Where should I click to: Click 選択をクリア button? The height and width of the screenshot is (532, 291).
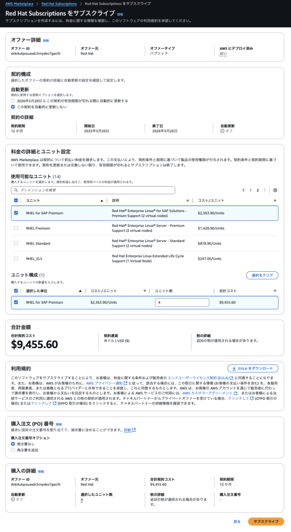click(x=262, y=275)
